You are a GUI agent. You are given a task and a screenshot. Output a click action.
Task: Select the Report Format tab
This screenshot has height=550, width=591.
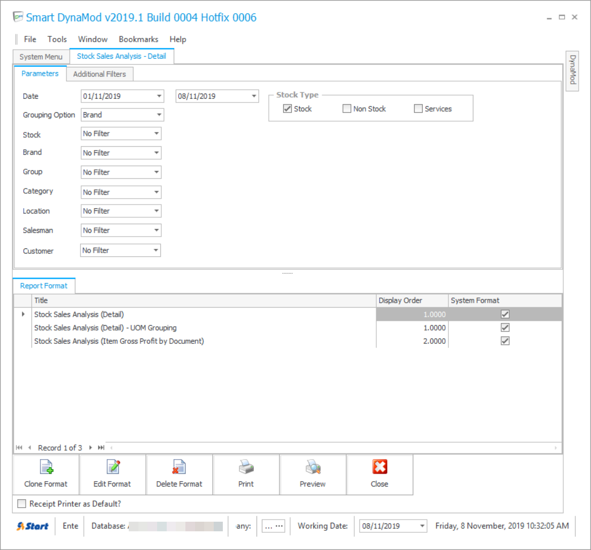click(44, 286)
